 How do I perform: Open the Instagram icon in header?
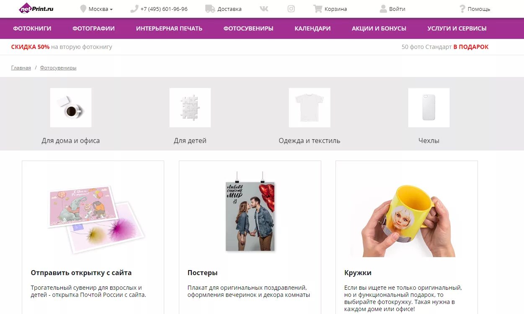click(291, 9)
